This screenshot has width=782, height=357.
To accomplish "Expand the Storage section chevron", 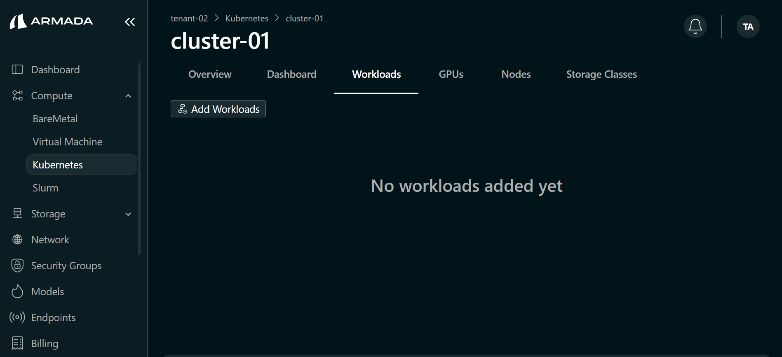I will pyautogui.click(x=128, y=214).
